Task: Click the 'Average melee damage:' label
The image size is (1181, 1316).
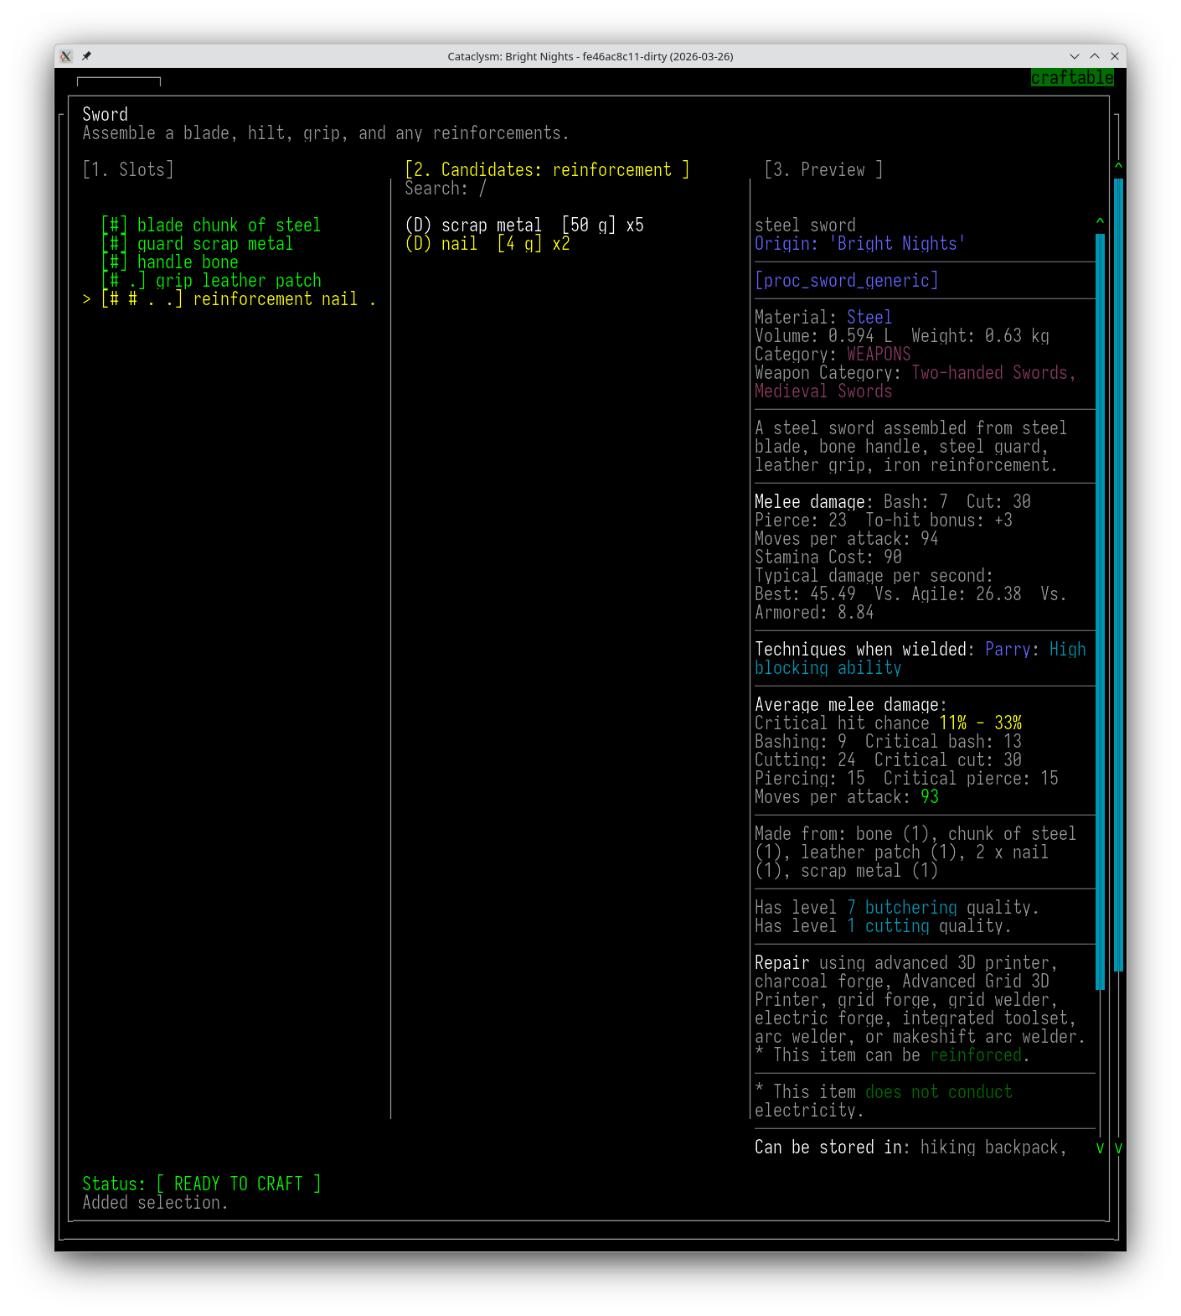Action: (x=851, y=704)
